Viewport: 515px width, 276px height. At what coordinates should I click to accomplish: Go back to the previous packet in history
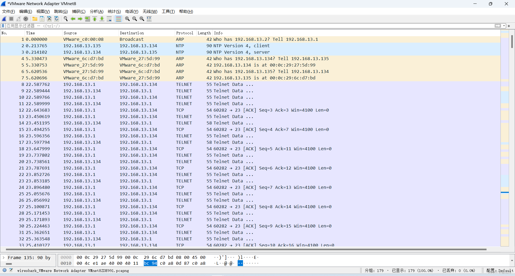(x=73, y=19)
